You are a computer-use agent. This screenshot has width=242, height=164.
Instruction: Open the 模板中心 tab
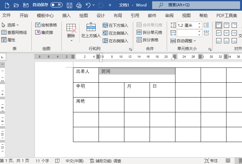[x=45, y=15]
